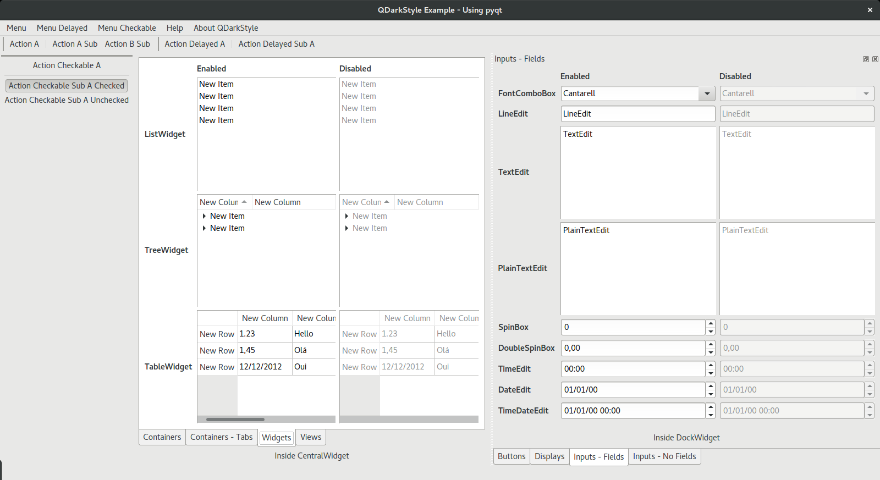Toggle sort arrow on enabled tree's first column
The width and height of the screenshot is (880, 480).
(244, 202)
